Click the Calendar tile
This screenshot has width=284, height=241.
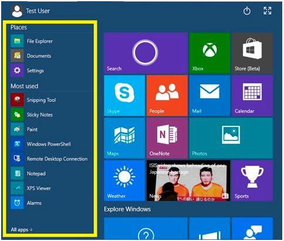[x=252, y=95]
